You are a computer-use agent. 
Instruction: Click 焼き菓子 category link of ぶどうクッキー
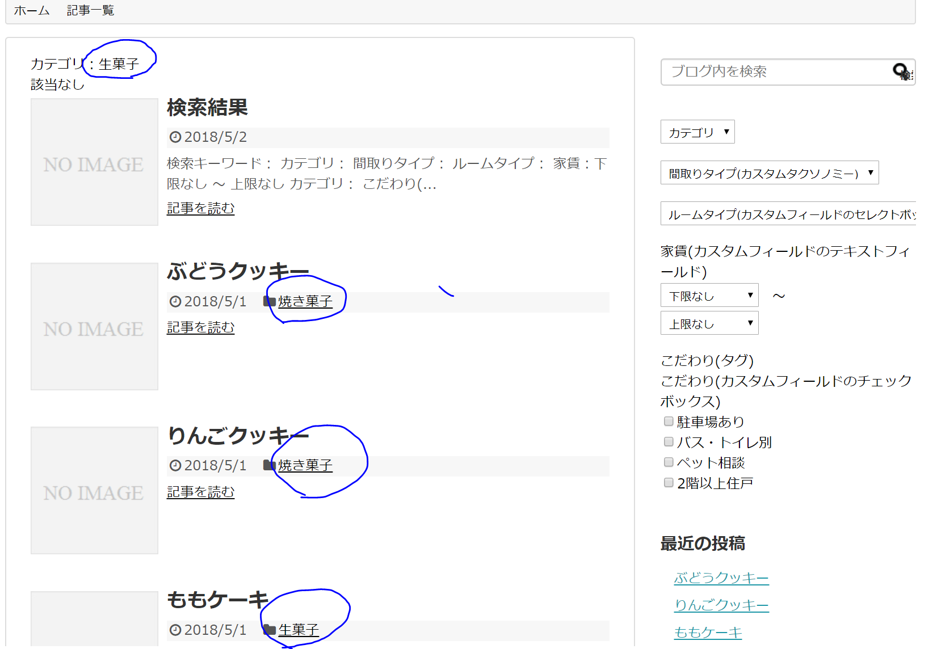[305, 301]
